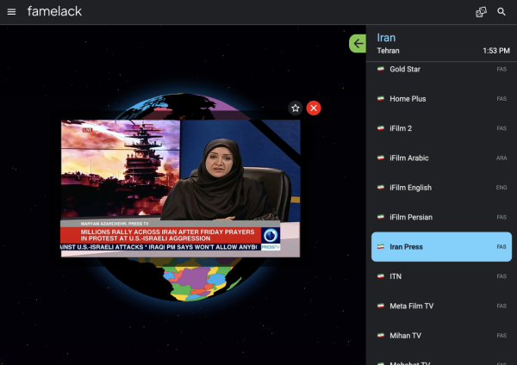Close the video player with red X

(314, 108)
